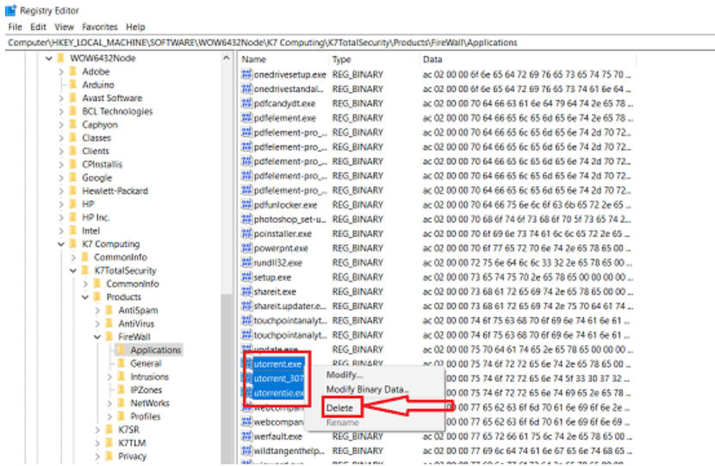Click the Adobe folder icon

pyautogui.click(x=73, y=71)
